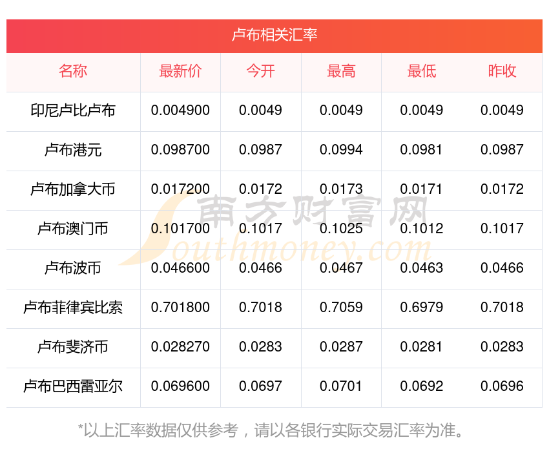The image size is (549, 451).
Task: Click 卢布波币 highest value 0.0467
Action: 341,268
